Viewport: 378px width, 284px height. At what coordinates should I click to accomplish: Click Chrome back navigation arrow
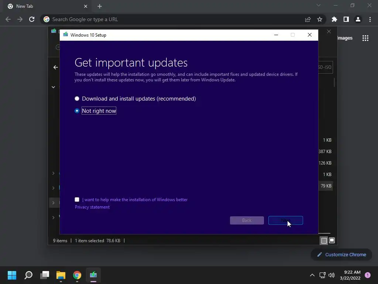8,19
